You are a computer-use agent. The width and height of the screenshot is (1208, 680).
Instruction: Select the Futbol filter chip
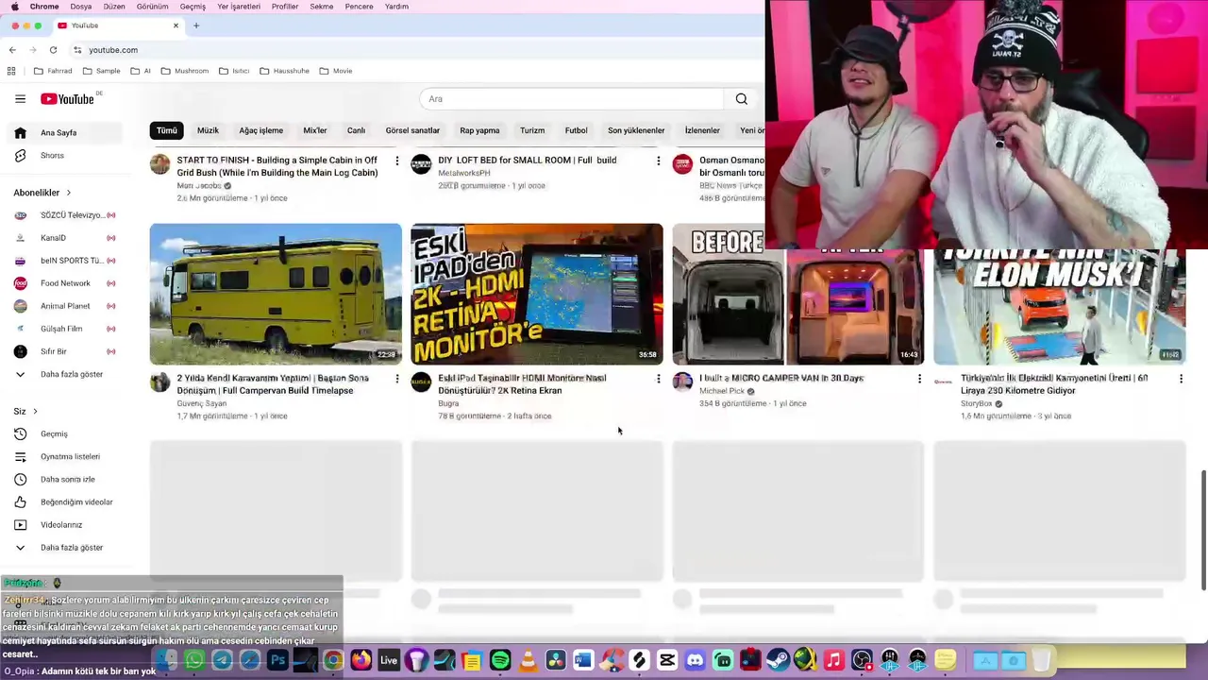pos(576,130)
